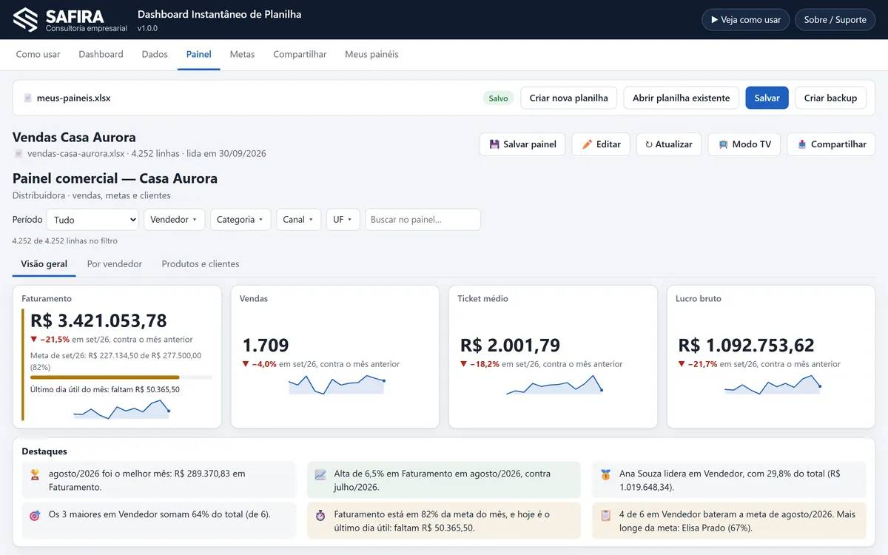The height and width of the screenshot is (555, 888).
Task: Click the SAFIRA logo icon
Action: click(x=25, y=20)
